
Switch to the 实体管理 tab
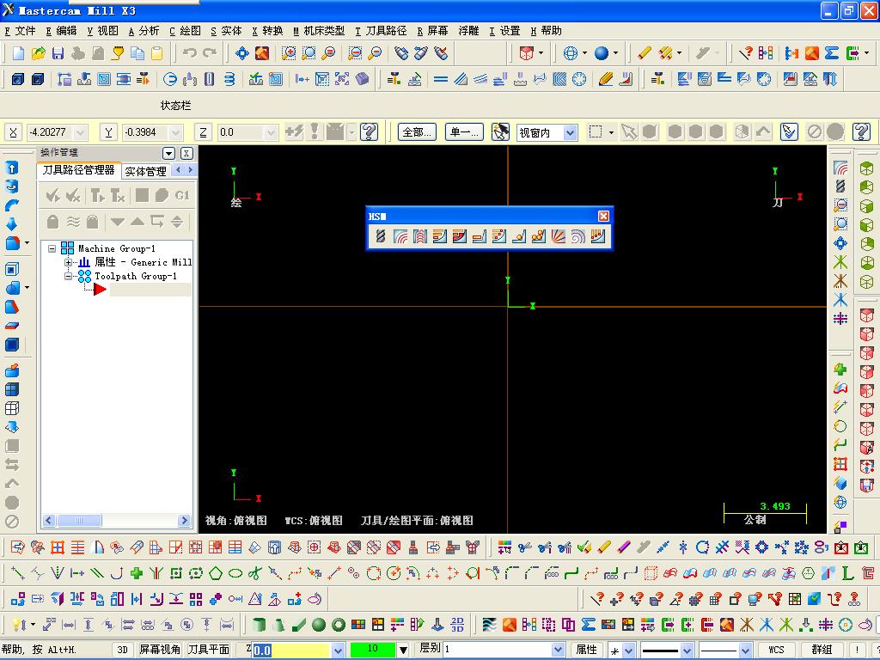click(145, 171)
